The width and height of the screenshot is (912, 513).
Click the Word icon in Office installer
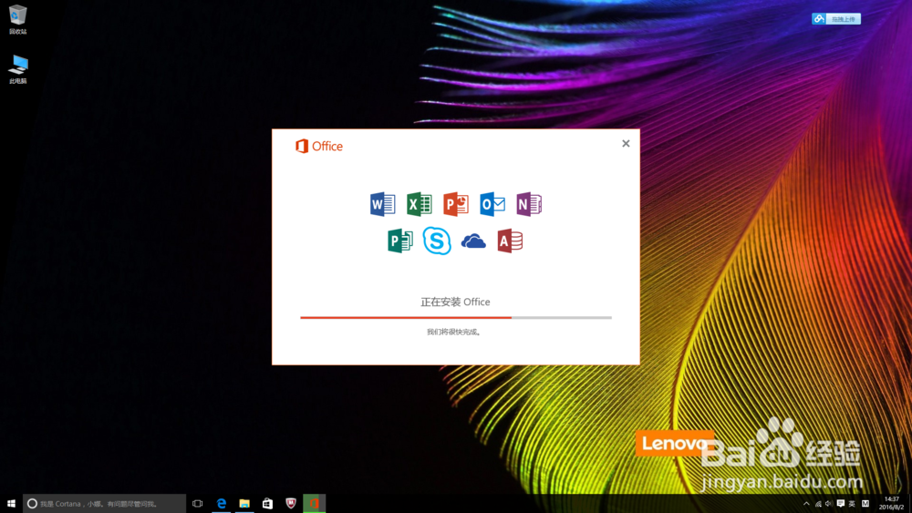[383, 204]
